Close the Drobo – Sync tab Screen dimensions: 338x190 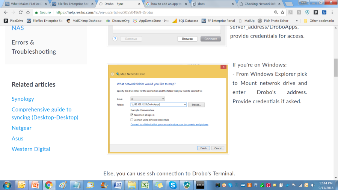[139, 4]
